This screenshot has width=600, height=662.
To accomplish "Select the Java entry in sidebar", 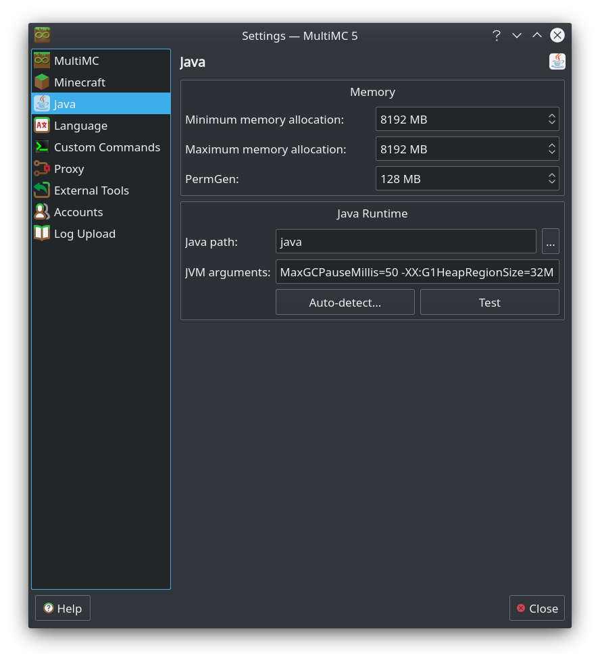I will 101,103.
